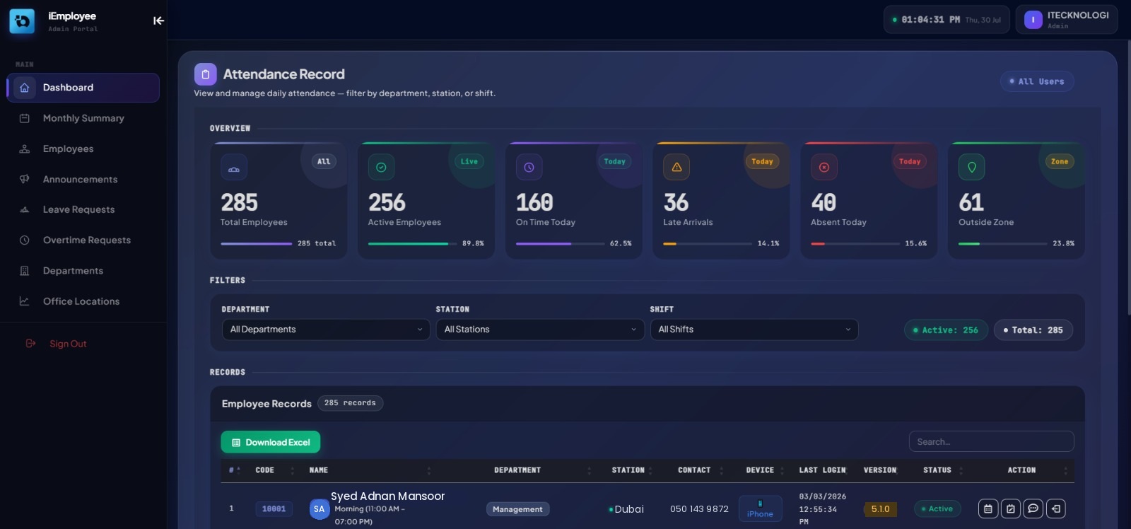The width and height of the screenshot is (1131, 529).
Task: Click the logout action icon for Syed Adnan Mansoor
Action: click(x=1056, y=508)
